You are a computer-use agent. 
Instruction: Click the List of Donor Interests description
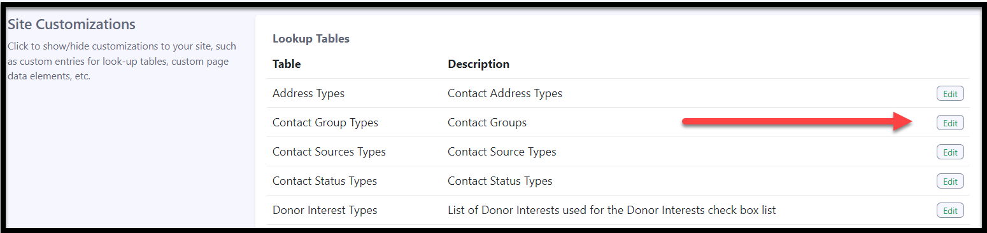coord(612,210)
